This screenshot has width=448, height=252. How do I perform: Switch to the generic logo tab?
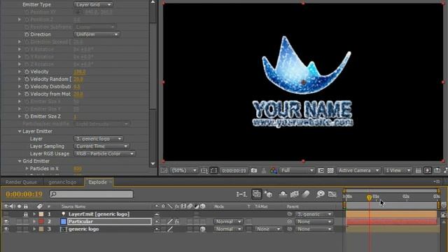(x=62, y=182)
